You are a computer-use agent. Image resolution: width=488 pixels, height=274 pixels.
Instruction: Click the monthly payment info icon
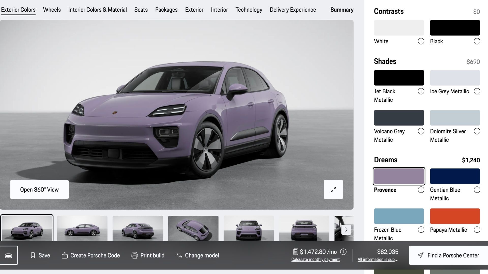(x=343, y=252)
